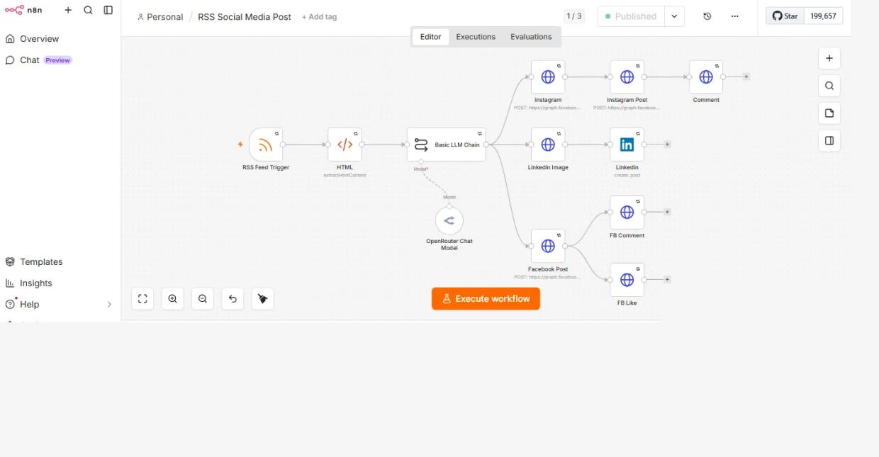Screen dimensions: 879x457
Task: Click the plus connector after FB Like node
Action: click(x=667, y=280)
